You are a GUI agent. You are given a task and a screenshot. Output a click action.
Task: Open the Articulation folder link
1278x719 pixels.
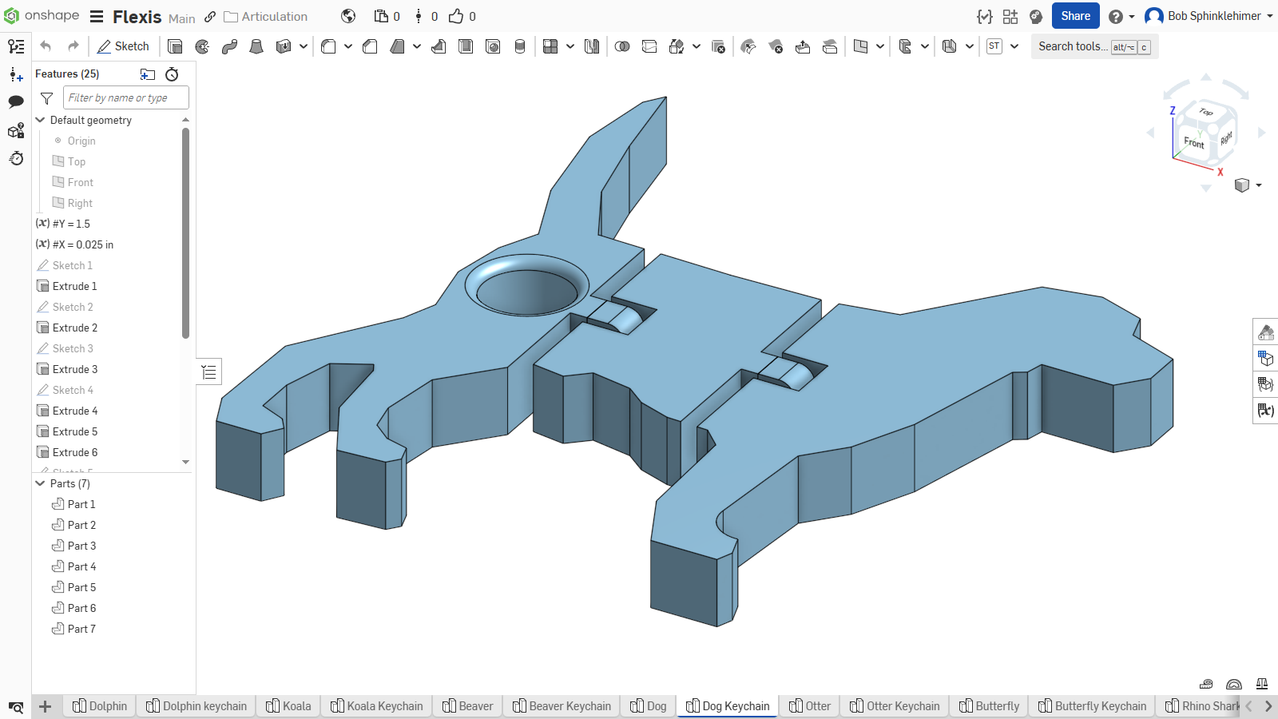point(266,17)
